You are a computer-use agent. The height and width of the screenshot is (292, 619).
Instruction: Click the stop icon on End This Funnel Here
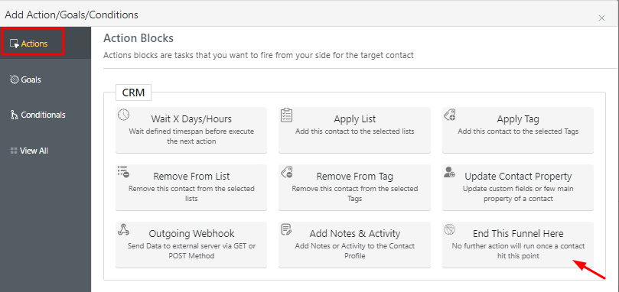tap(450, 229)
